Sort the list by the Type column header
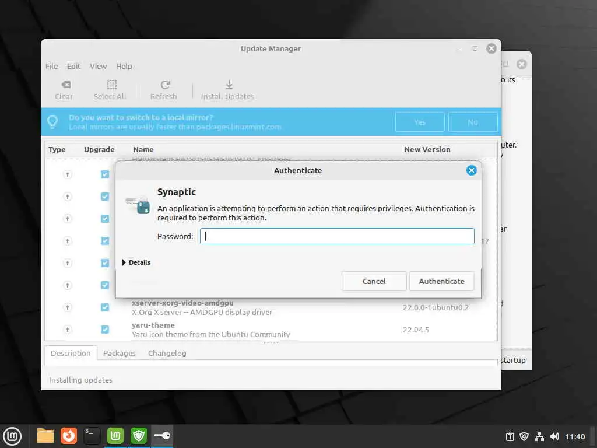 coord(57,150)
